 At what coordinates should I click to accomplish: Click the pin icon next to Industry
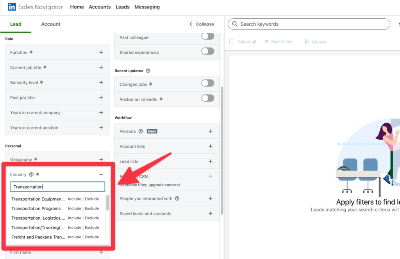click(37, 174)
